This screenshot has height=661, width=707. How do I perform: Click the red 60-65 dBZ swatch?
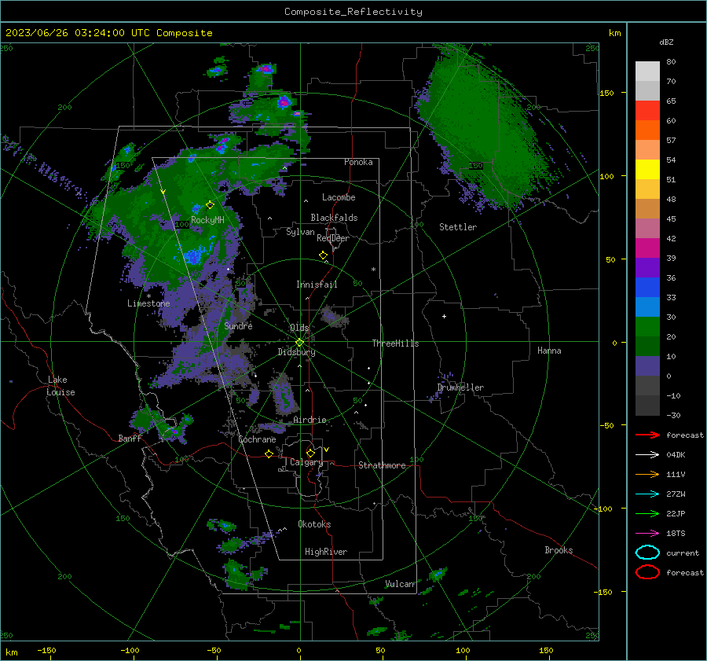(x=647, y=111)
